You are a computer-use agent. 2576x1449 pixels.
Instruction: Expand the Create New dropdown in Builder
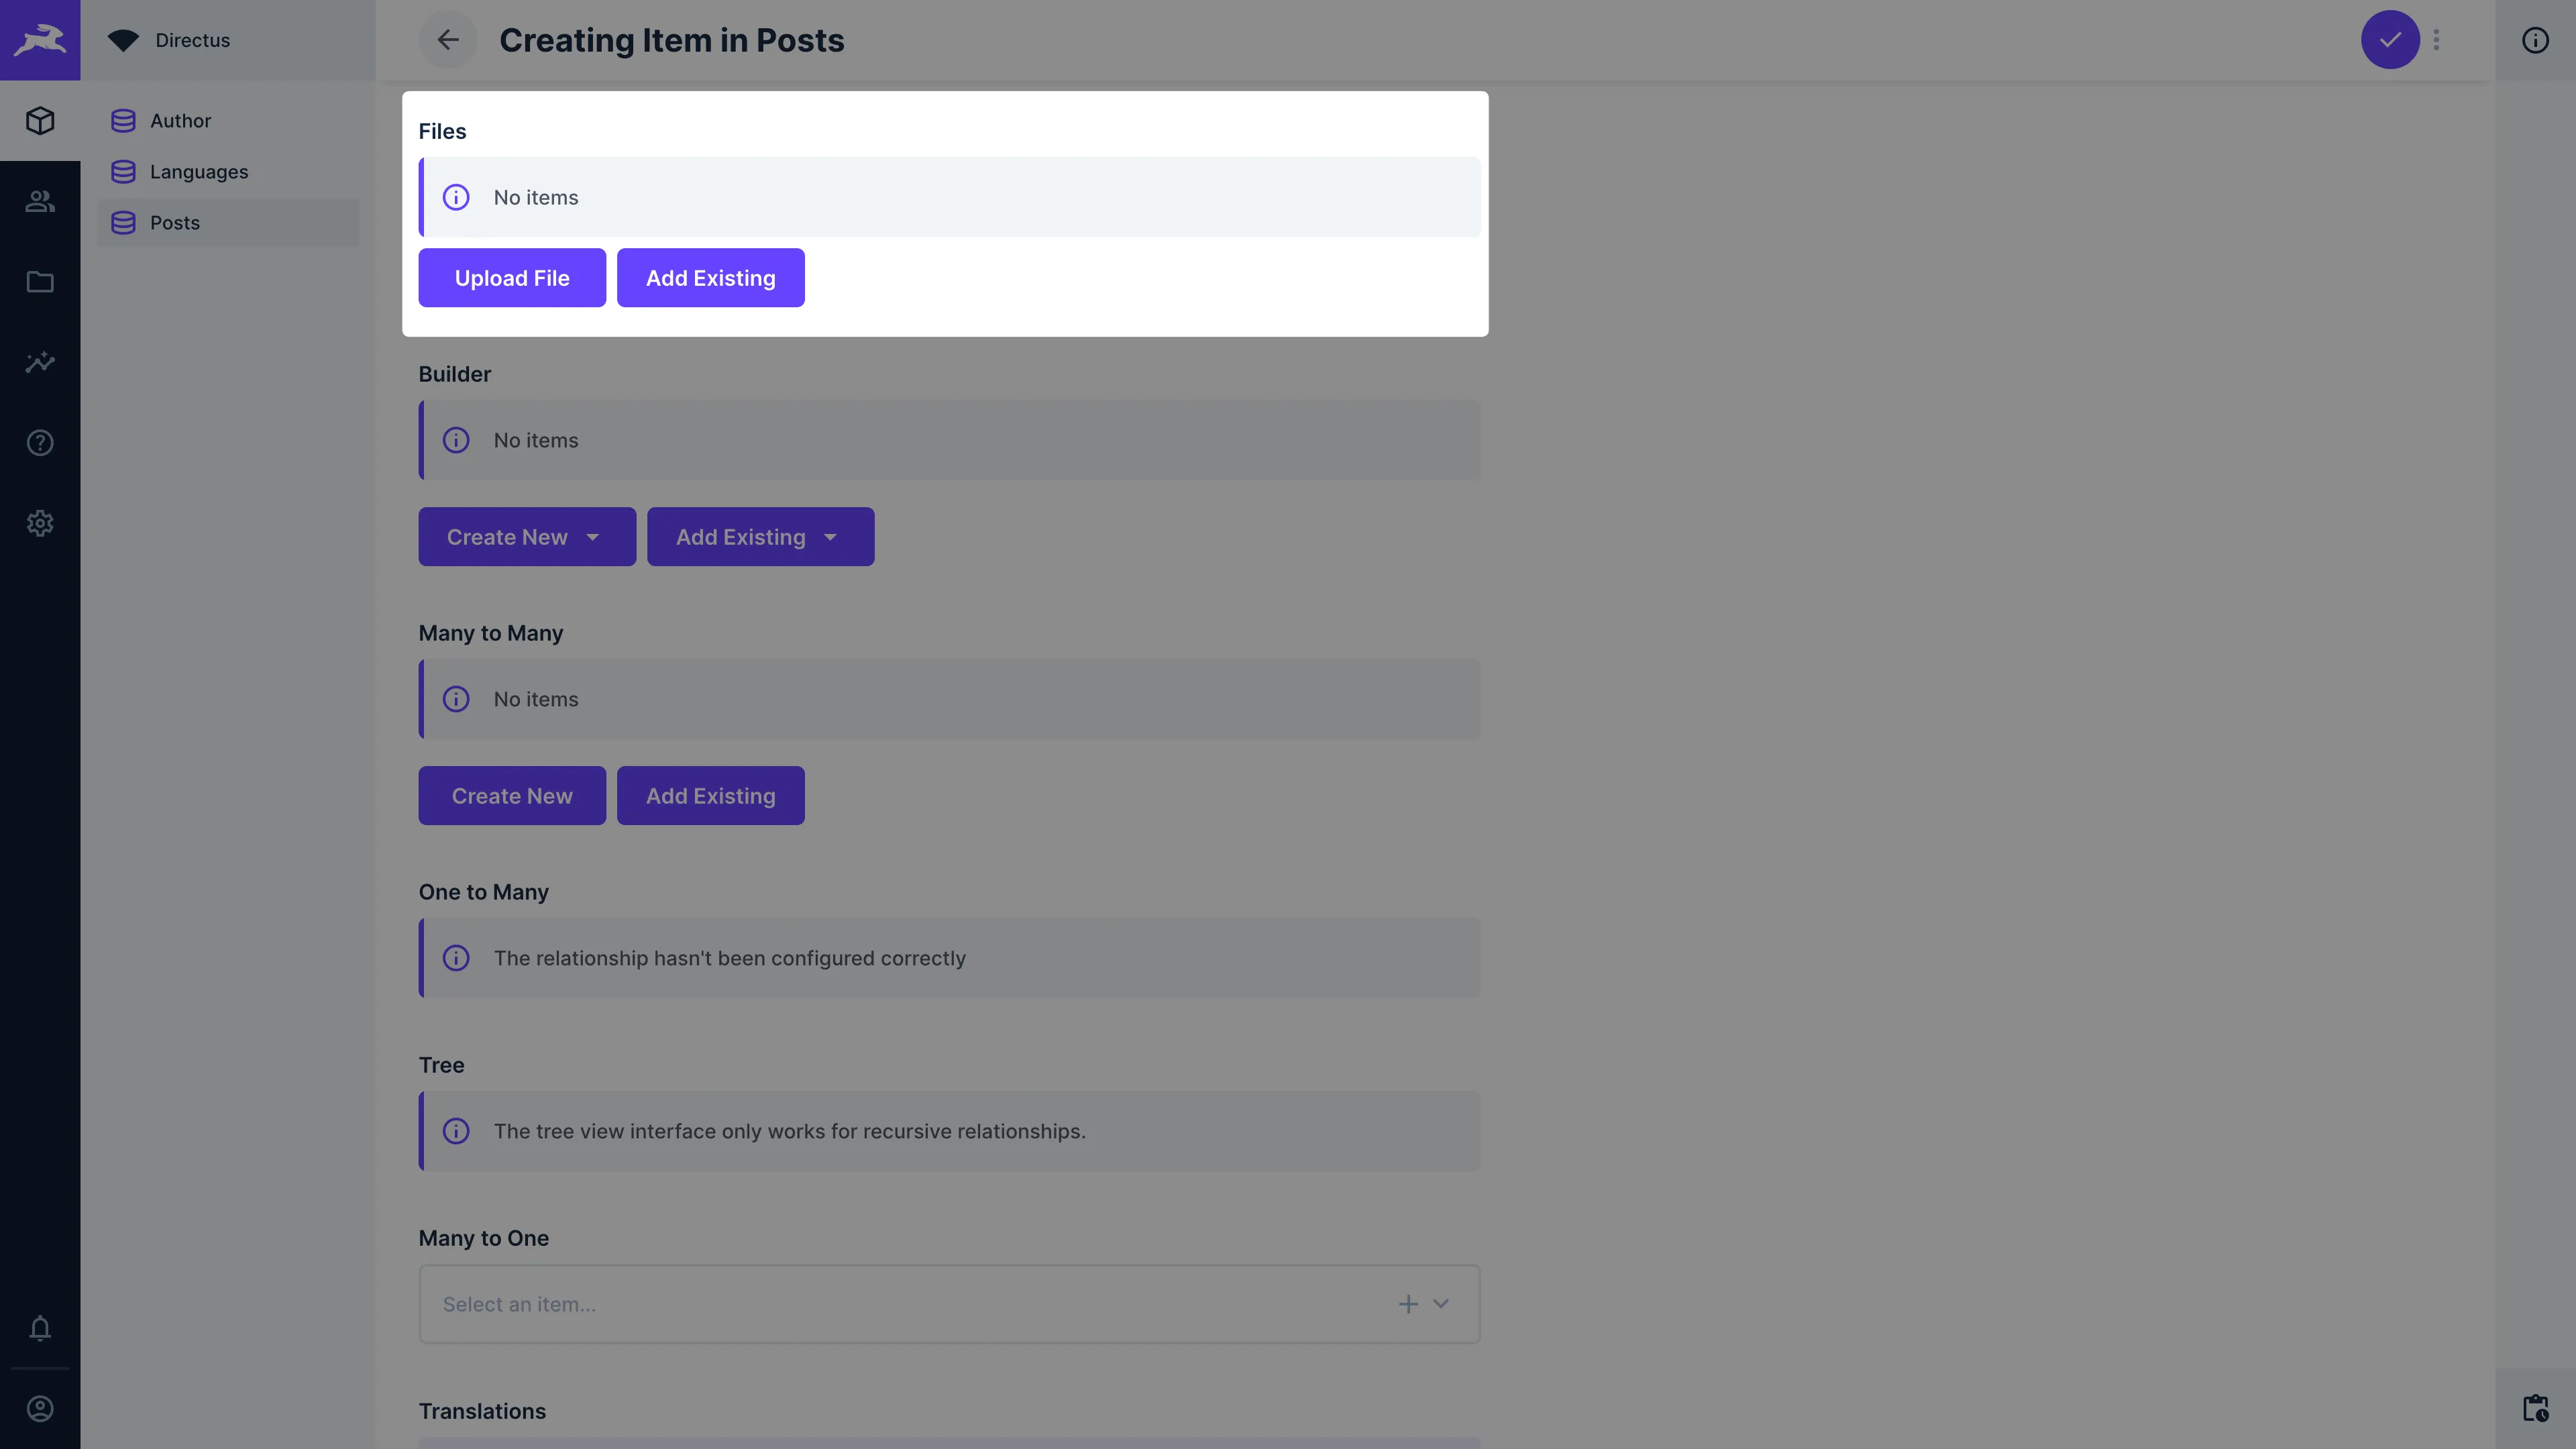pyautogui.click(x=593, y=536)
